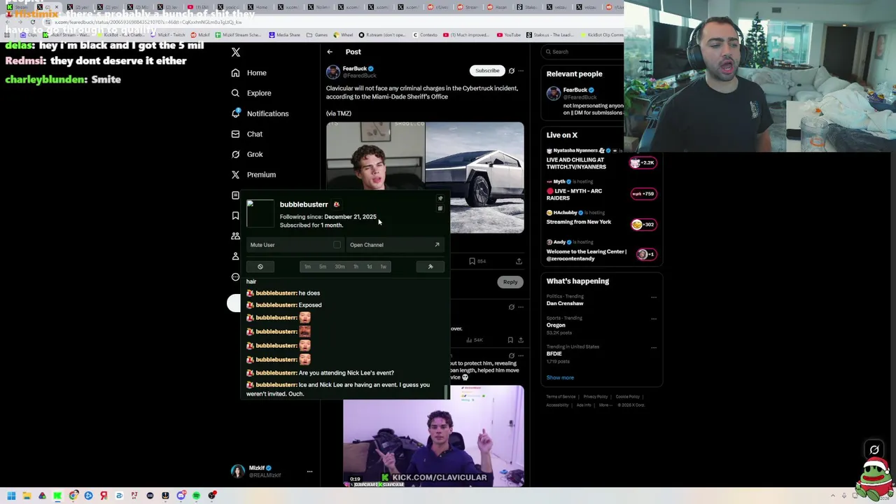Select the 1m timeout duration
896x504 pixels.
pos(307,267)
